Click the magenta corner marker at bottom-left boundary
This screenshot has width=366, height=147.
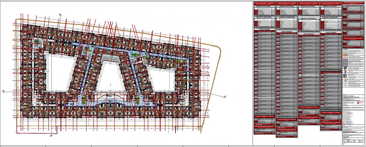(x=17, y=133)
